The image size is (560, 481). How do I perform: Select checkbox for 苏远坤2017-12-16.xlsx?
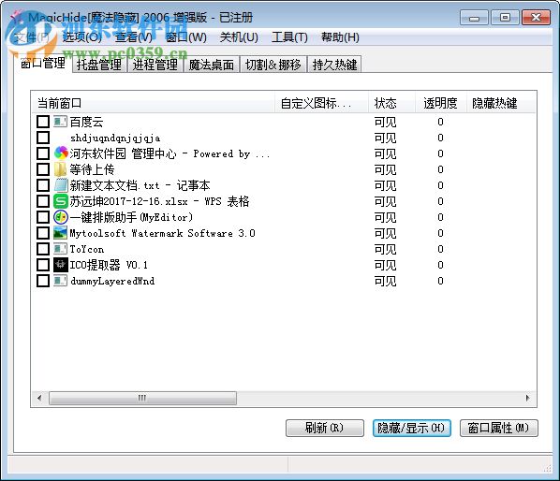[43, 201]
